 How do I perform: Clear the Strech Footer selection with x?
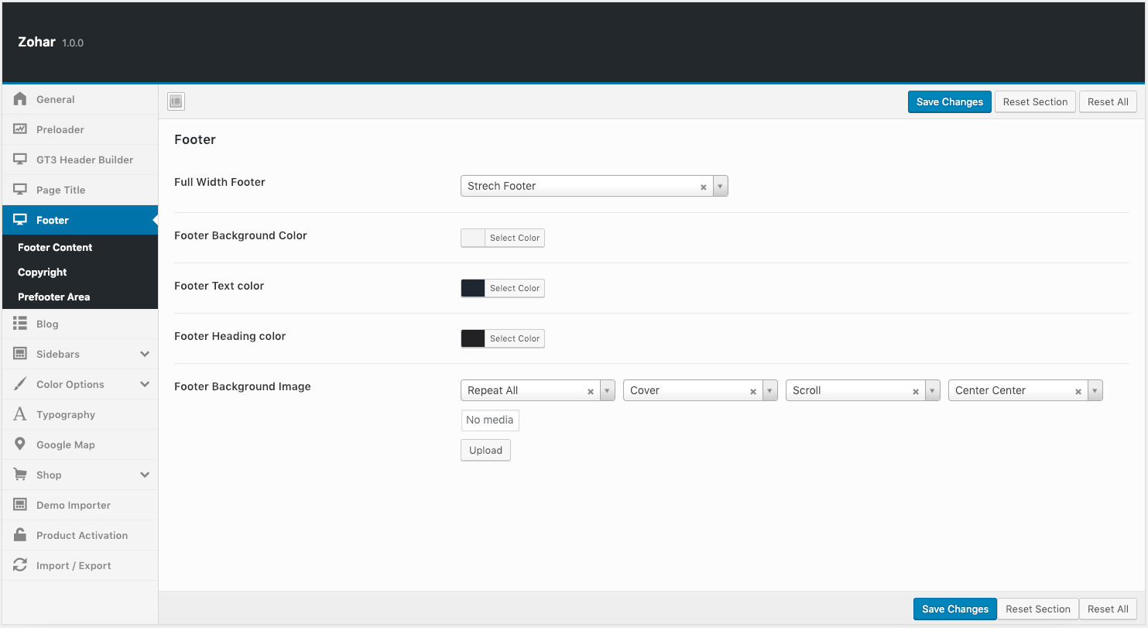703,187
